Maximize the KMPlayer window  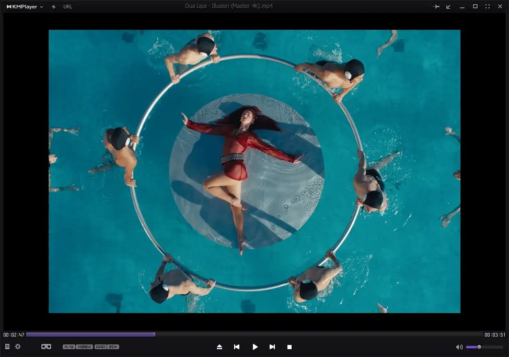[475, 6]
